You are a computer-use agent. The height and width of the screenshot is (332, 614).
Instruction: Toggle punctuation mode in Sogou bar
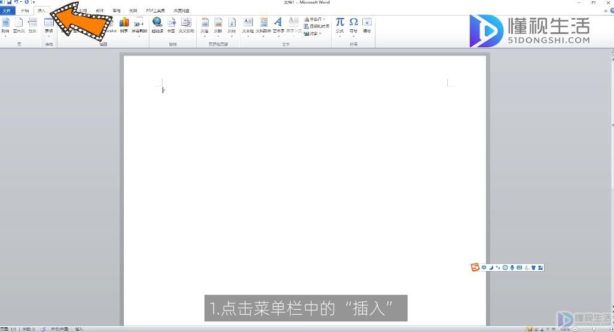click(498, 268)
